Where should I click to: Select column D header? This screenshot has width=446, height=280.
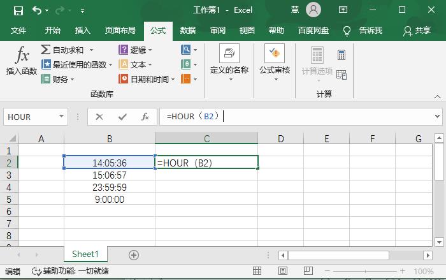click(x=281, y=138)
